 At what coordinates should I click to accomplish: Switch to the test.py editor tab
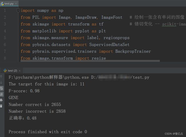pyautogui.click(x=9, y=3)
